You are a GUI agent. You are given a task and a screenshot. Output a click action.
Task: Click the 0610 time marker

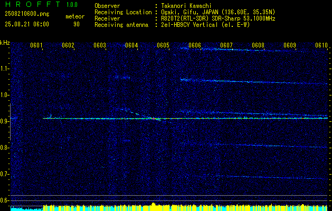coord(321,45)
